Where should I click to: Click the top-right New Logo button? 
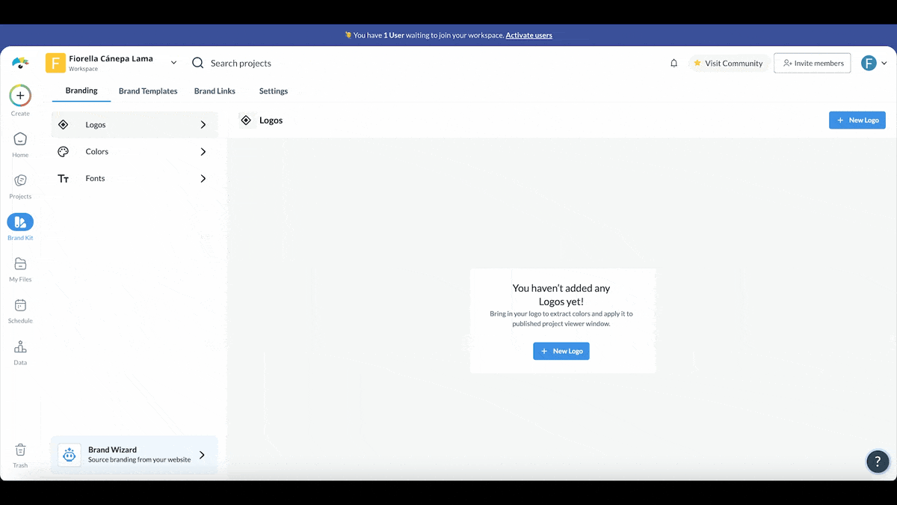tap(857, 120)
